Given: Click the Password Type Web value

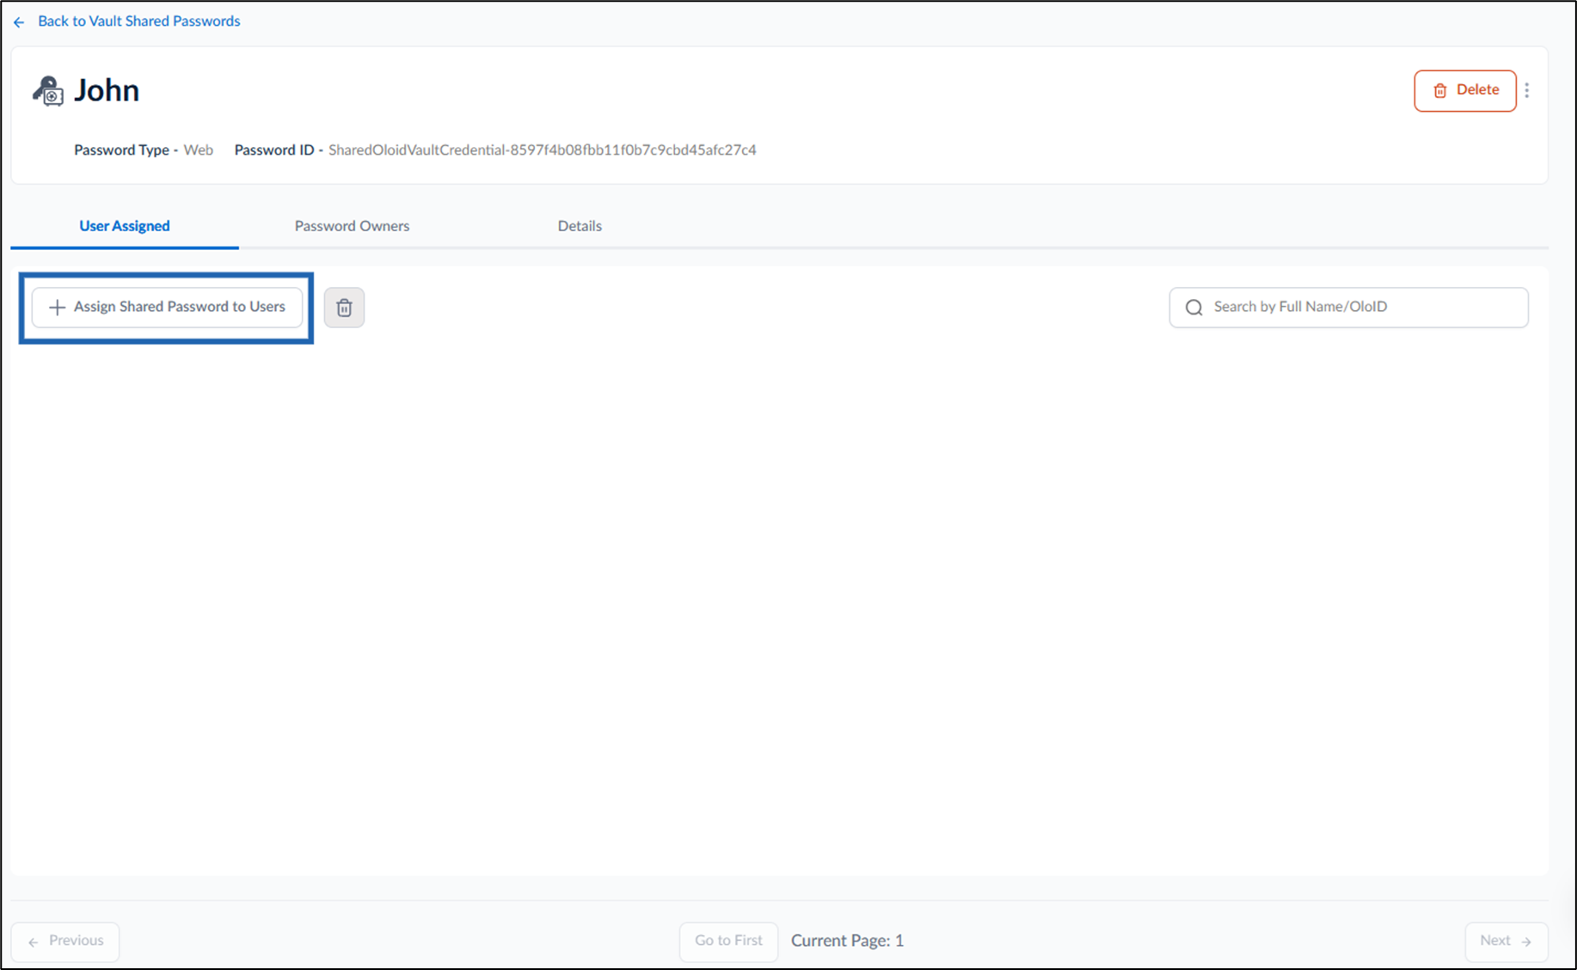Looking at the screenshot, I should [199, 149].
